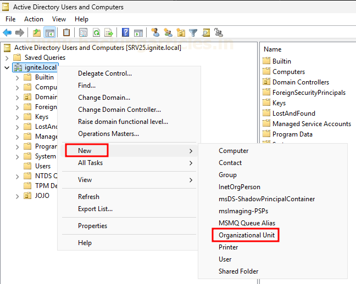Click the Copy clipboard toolbar icon

pyautogui.click(x=66, y=33)
